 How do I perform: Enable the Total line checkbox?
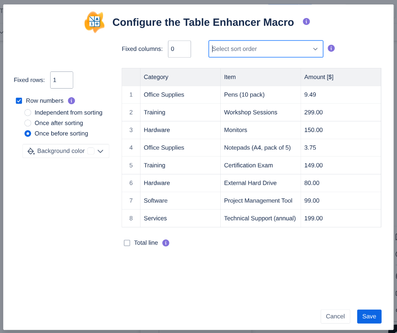tap(127, 243)
